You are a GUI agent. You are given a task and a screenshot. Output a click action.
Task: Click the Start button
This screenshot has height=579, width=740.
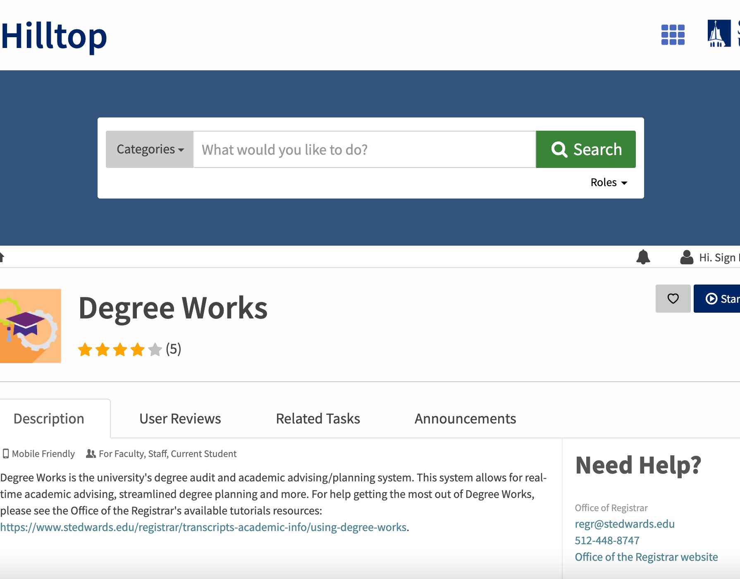coord(717,299)
